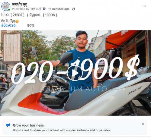Screen dimensions: 151x139
Task: Click the green online status dot
Action: coord(9,10)
